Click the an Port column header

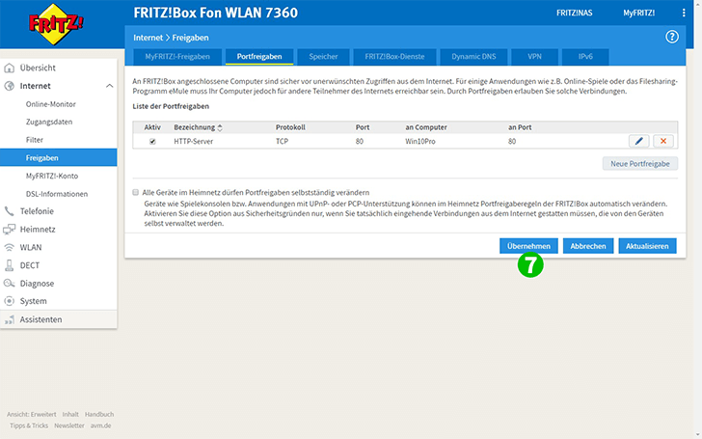point(520,127)
